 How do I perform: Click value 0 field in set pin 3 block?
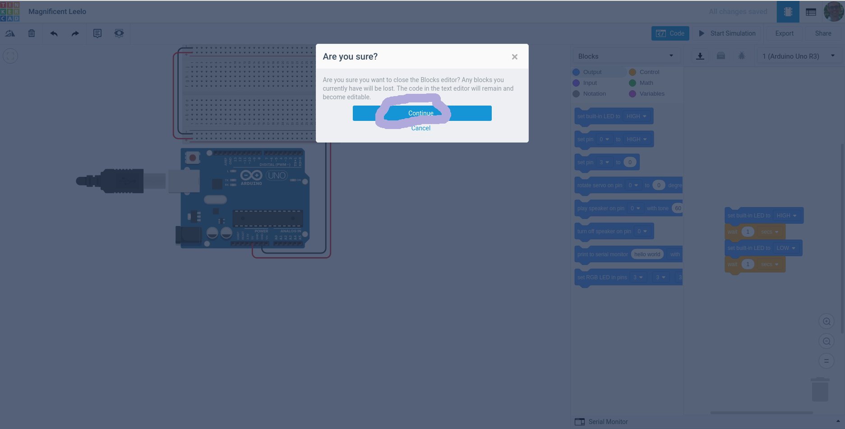(630, 162)
